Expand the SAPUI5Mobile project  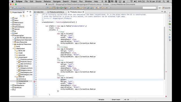click(x=11, y=27)
